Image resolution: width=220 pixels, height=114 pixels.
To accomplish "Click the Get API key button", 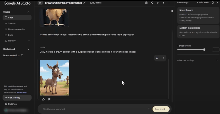I will click(x=17, y=98).
